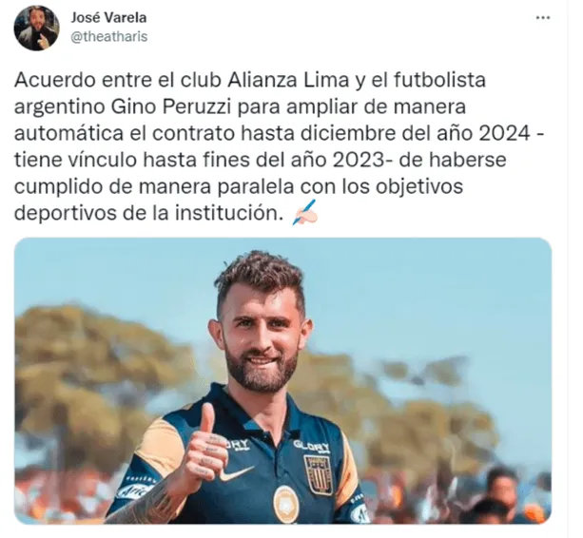583x538 pixels.
Task: Click the Nike swoosh on the jersey
Action: click(236, 473)
